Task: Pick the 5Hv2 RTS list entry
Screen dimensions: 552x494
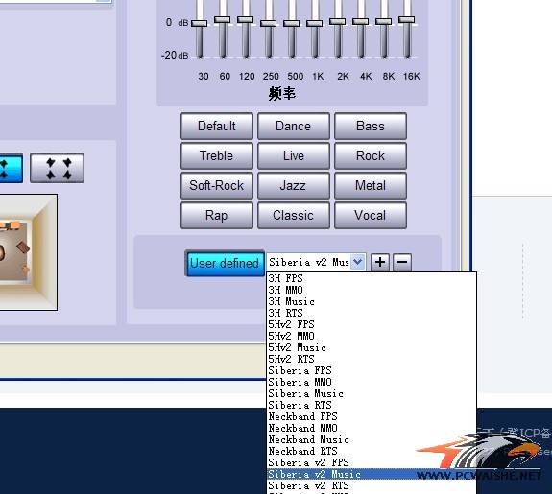Action: pos(372,359)
